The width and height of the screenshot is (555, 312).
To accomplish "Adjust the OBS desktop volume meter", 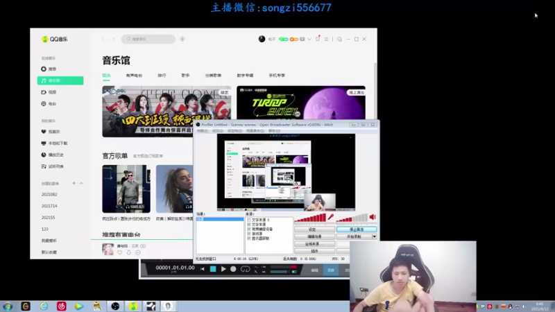I will [x=352, y=218].
